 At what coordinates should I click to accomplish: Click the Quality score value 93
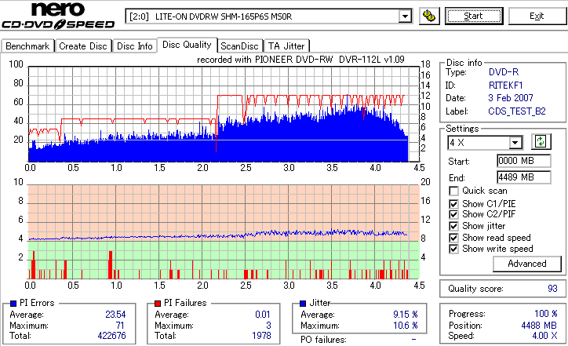coord(552,289)
